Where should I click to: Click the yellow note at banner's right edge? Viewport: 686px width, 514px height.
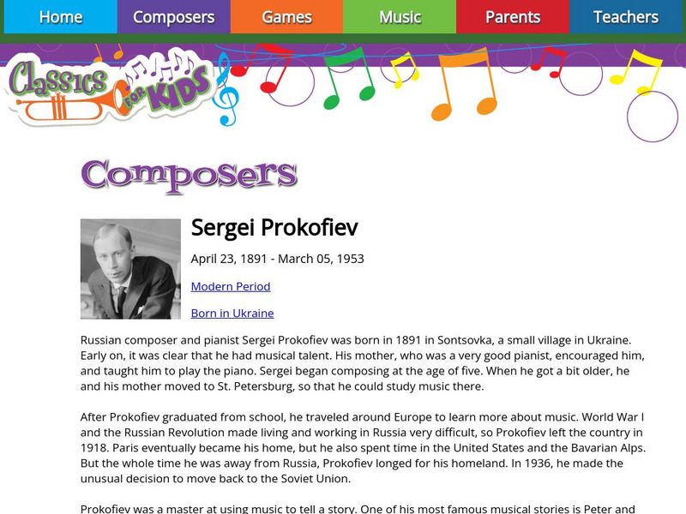[635, 69]
